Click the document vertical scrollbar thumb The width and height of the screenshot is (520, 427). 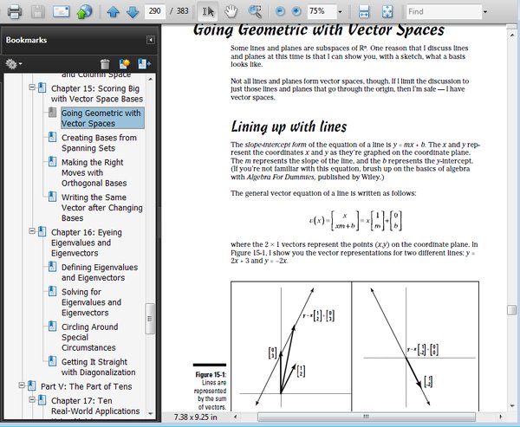pos(511,310)
